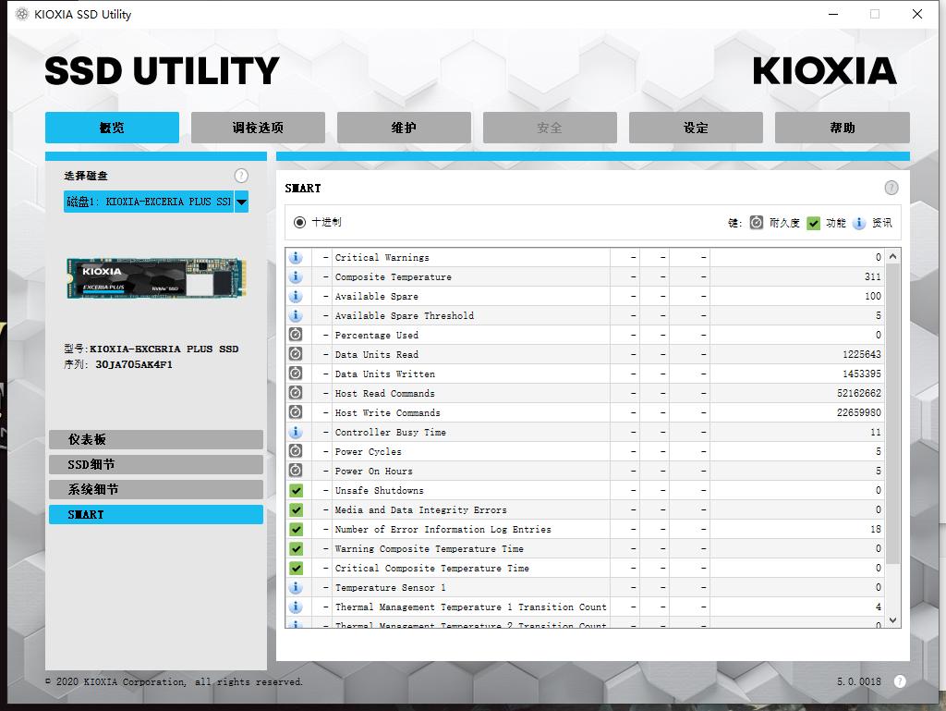946x711 pixels.
Task: Click the SMART table vertical scrollbar thumb
Action: [x=893, y=413]
